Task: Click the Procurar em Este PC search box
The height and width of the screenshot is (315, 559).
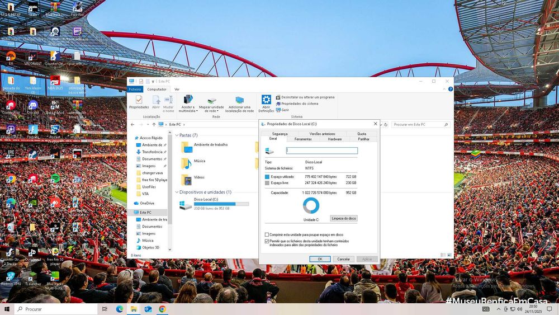Action: pos(420,125)
